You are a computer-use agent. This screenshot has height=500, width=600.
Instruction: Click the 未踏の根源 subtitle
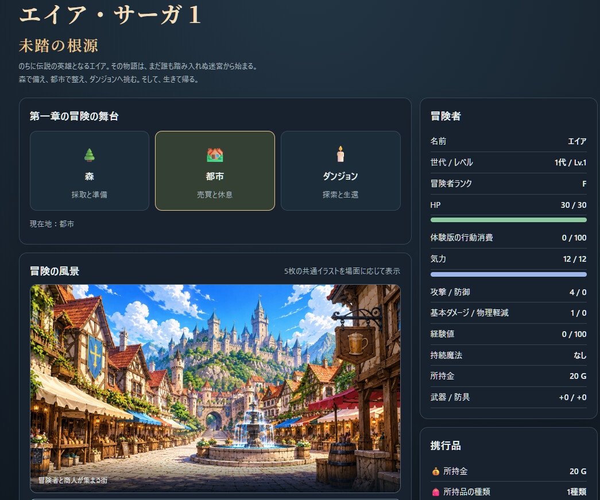point(59,45)
